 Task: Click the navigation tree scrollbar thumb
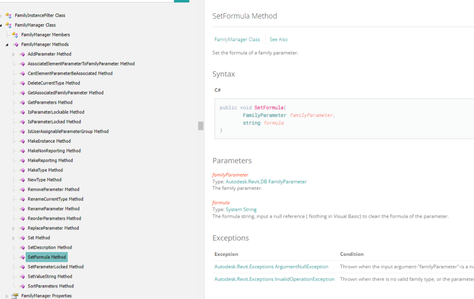click(201, 126)
